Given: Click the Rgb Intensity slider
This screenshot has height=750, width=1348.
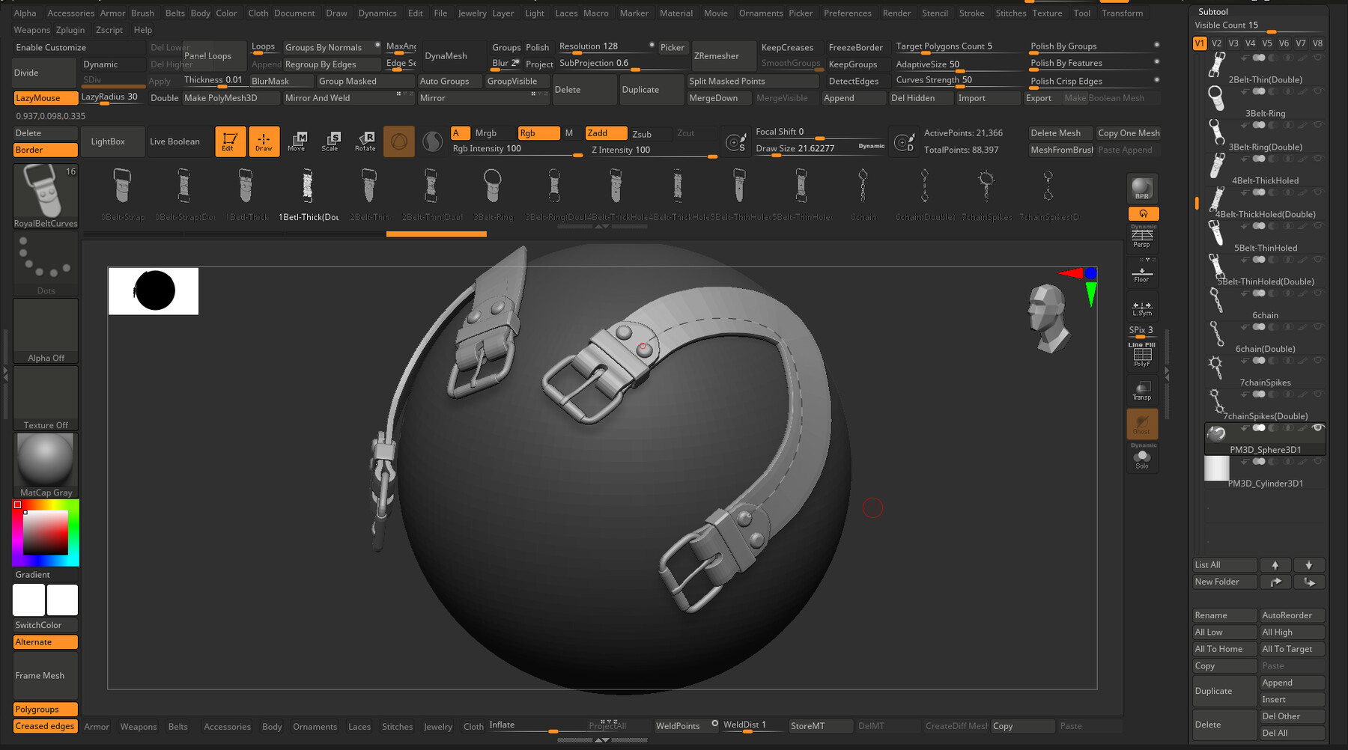Looking at the screenshot, I should pos(517,150).
